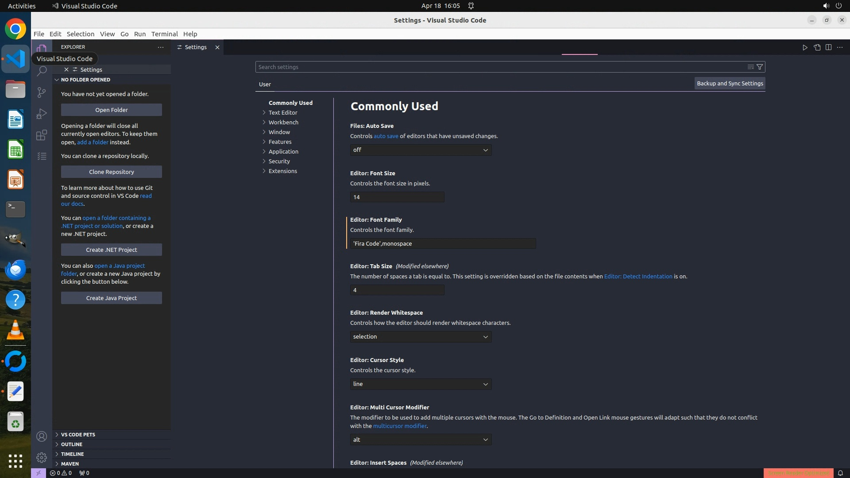The image size is (850, 478).
Task: Expand the VS Code Pets section
Action: click(78, 435)
